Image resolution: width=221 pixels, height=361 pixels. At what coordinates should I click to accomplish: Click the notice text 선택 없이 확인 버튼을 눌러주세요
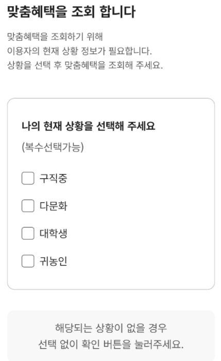pyautogui.click(x=111, y=344)
